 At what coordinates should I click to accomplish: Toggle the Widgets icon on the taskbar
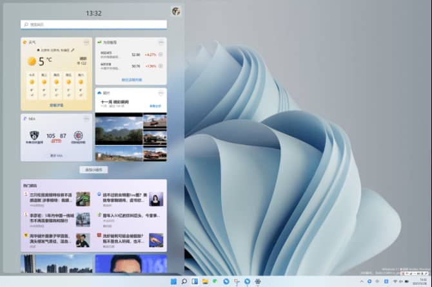click(194, 281)
